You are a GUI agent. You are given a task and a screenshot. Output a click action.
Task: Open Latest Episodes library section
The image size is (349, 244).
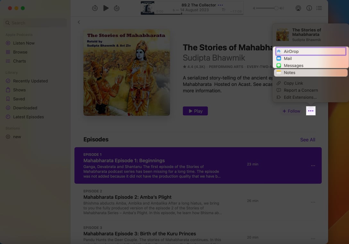(x=28, y=117)
